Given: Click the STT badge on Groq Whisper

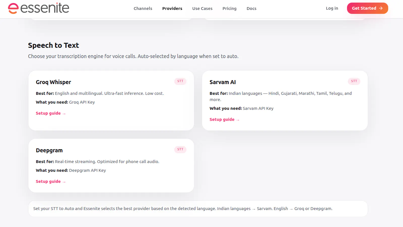Looking at the screenshot, I should point(180,81).
